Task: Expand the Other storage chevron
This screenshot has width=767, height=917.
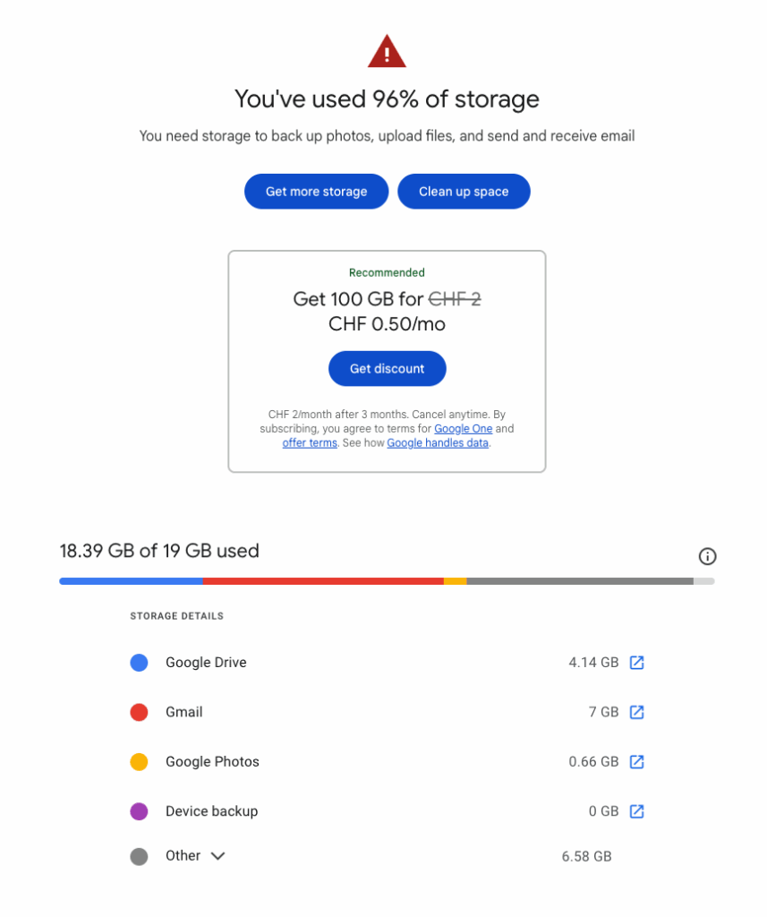Action: (x=218, y=856)
